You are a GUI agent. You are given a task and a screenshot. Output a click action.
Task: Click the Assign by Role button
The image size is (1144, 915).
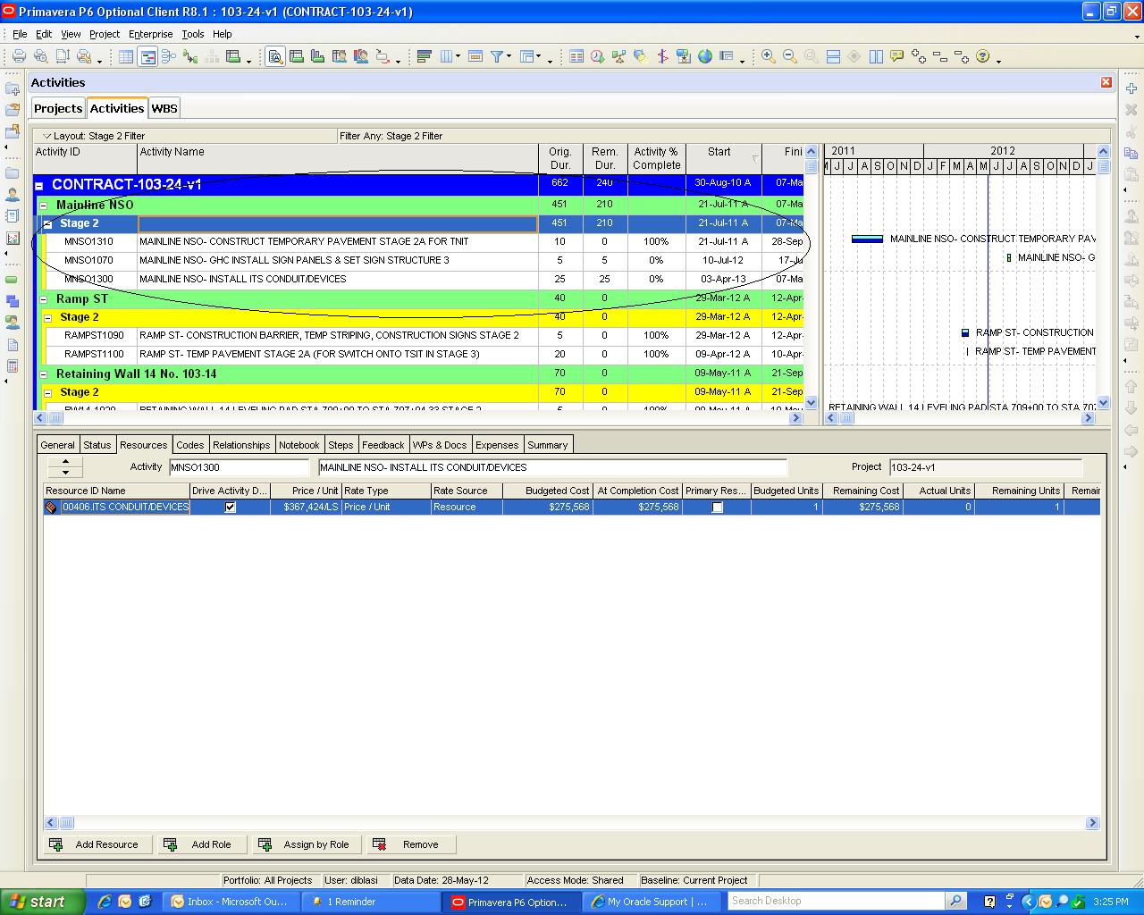coord(307,844)
